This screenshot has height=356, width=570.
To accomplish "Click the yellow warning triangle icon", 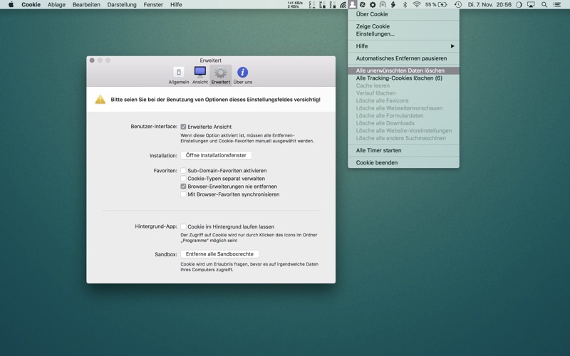I will pos(100,100).
